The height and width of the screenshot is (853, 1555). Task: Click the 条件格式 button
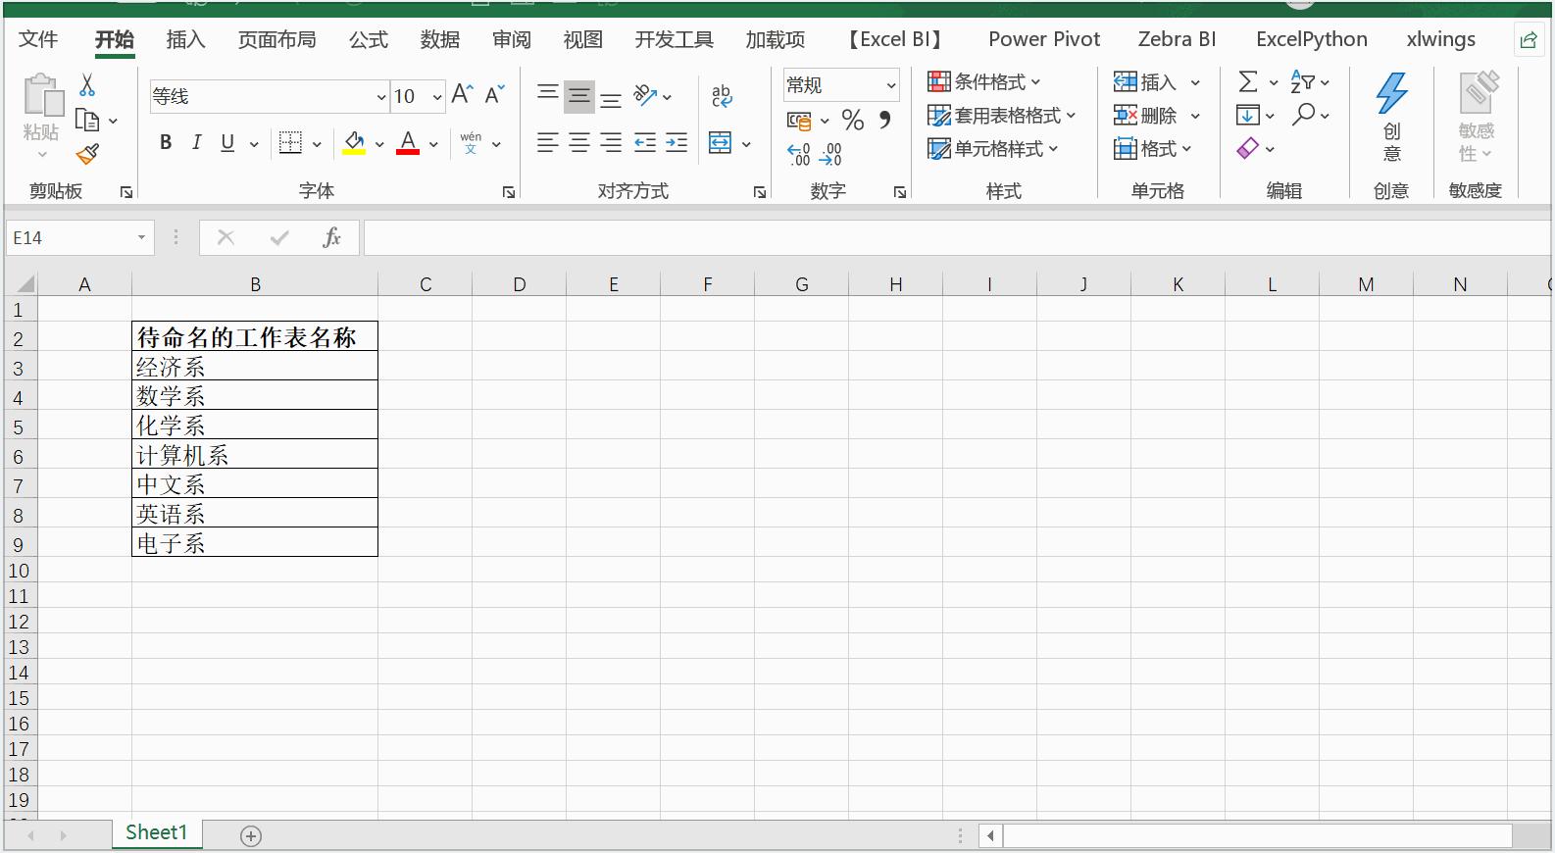[984, 82]
